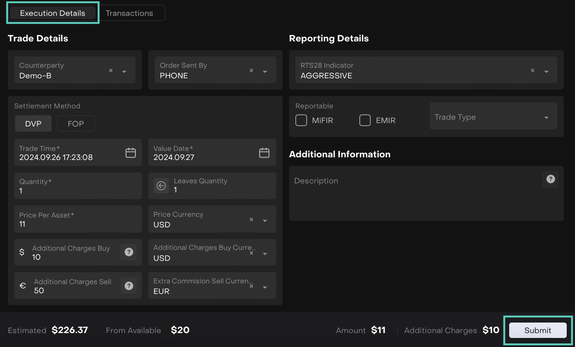The height and width of the screenshot is (347, 575).
Task: Select FOP settlement method
Action: 76,124
